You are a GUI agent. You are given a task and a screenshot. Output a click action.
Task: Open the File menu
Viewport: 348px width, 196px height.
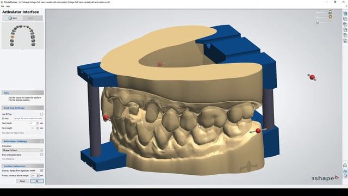pos(2,6)
